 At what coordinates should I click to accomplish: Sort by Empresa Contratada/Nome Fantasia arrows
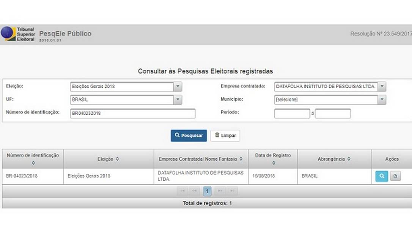click(241, 159)
